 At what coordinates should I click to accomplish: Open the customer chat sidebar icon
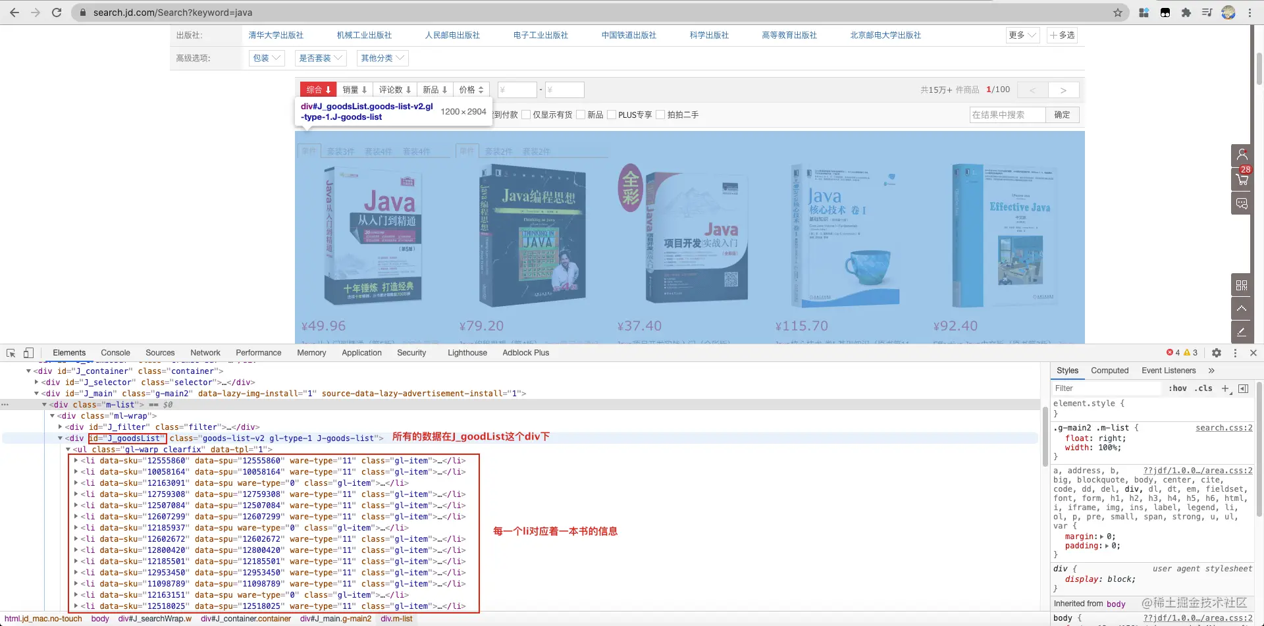pos(1242,203)
